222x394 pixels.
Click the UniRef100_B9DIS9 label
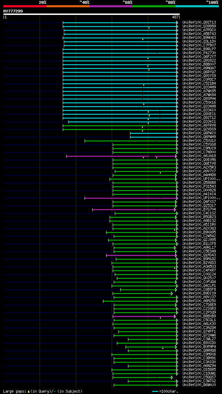click(199, 293)
